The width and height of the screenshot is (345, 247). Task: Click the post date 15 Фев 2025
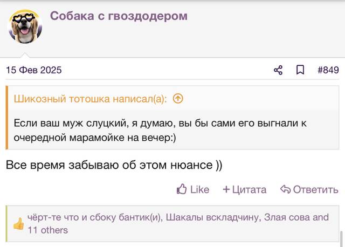[x=33, y=70]
